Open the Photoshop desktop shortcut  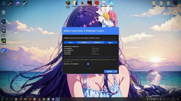coord(4,23)
